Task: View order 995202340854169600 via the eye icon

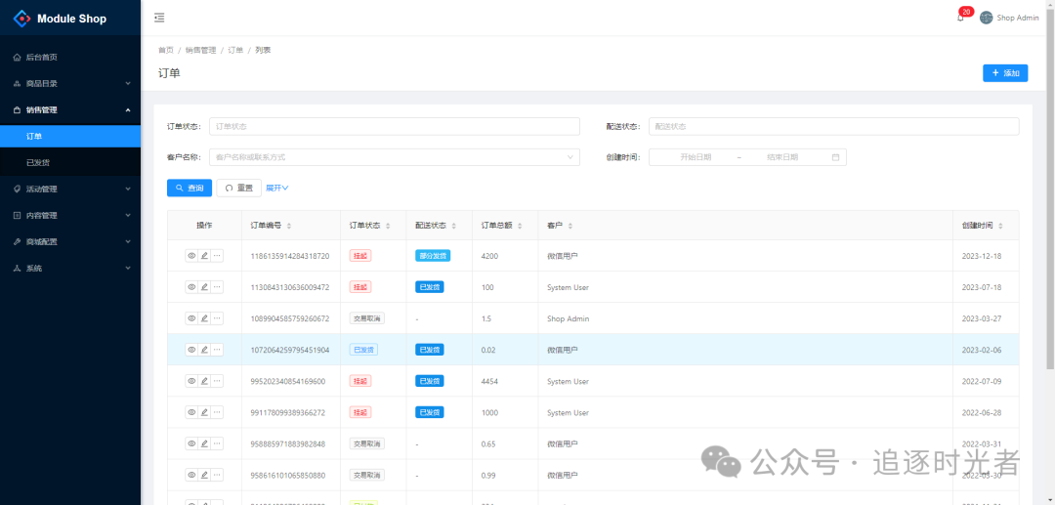Action: pyautogui.click(x=191, y=381)
